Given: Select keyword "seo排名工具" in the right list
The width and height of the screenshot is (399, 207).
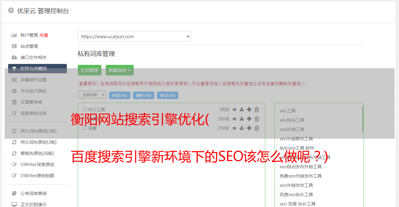Looking at the screenshot, I should tap(292, 120).
